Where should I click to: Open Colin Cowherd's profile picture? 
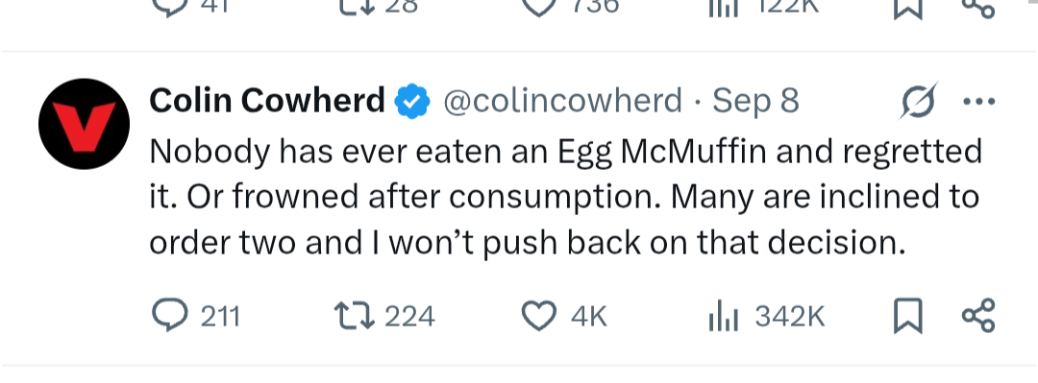pos(84,125)
